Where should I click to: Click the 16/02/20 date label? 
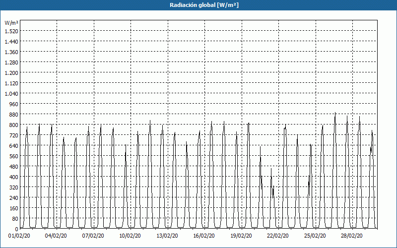pyautogui.click(x=204, y=236)
